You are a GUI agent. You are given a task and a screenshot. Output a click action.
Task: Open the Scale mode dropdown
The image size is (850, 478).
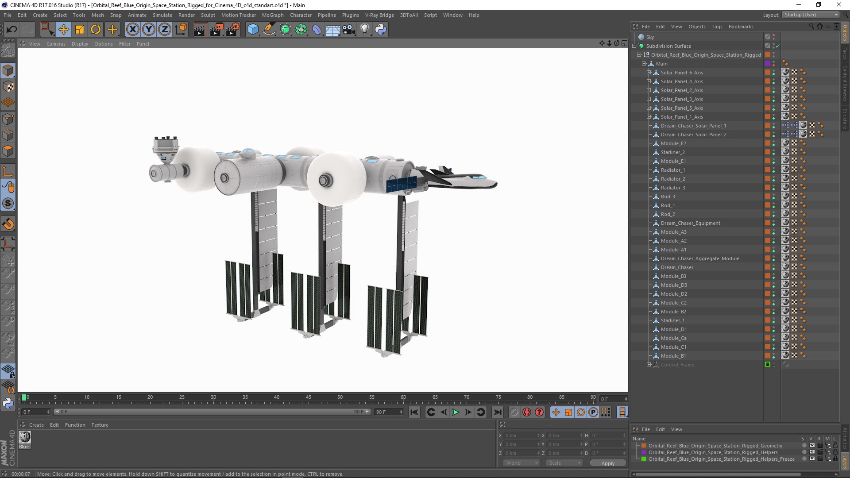(x=564, y=463)
